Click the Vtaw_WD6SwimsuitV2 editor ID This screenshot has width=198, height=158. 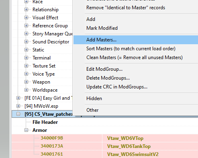click(133, 154)
